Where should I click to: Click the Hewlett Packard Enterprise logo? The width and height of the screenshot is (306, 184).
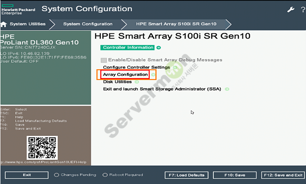point(18,10)
